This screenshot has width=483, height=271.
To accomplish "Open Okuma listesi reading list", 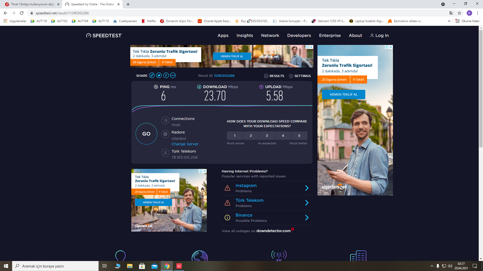I will point(467,21).
